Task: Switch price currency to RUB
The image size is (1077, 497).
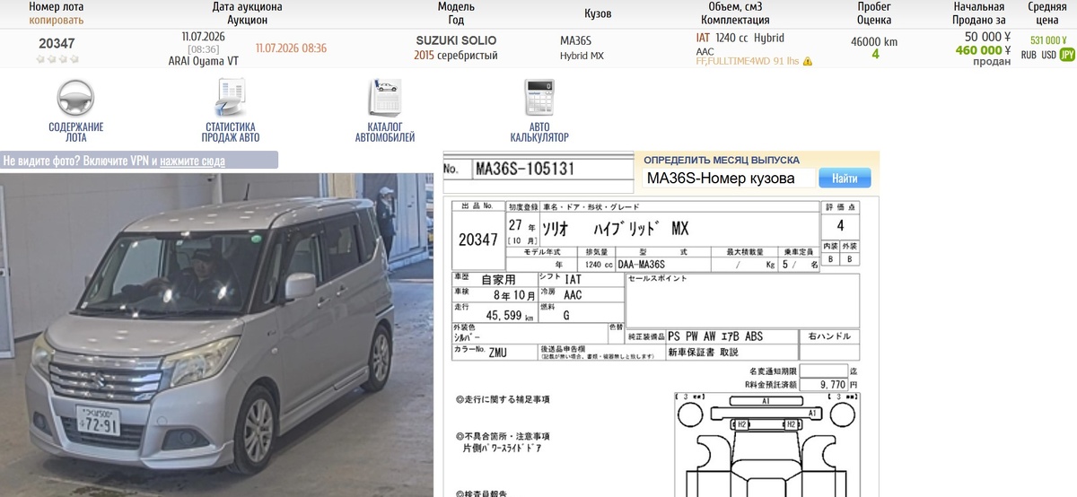Action: 1029,55
